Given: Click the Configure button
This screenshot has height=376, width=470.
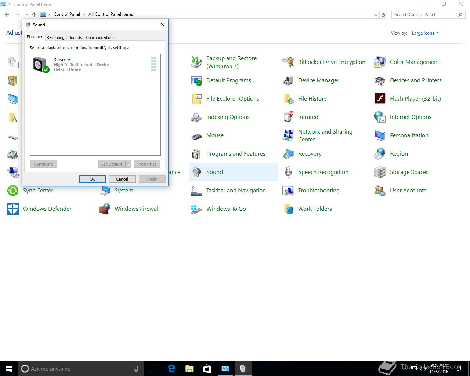Looking at the screenshot, I should click(x=43, y=164).
